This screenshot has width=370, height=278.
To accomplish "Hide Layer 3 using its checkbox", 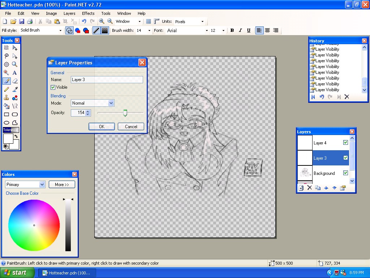I will [345, 158].
